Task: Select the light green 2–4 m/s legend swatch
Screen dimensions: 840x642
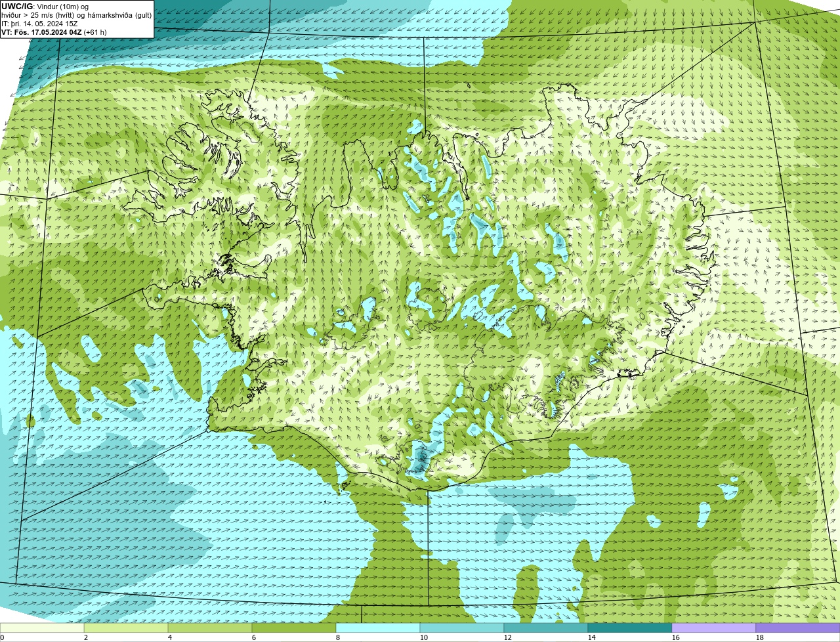Action: 126,628
